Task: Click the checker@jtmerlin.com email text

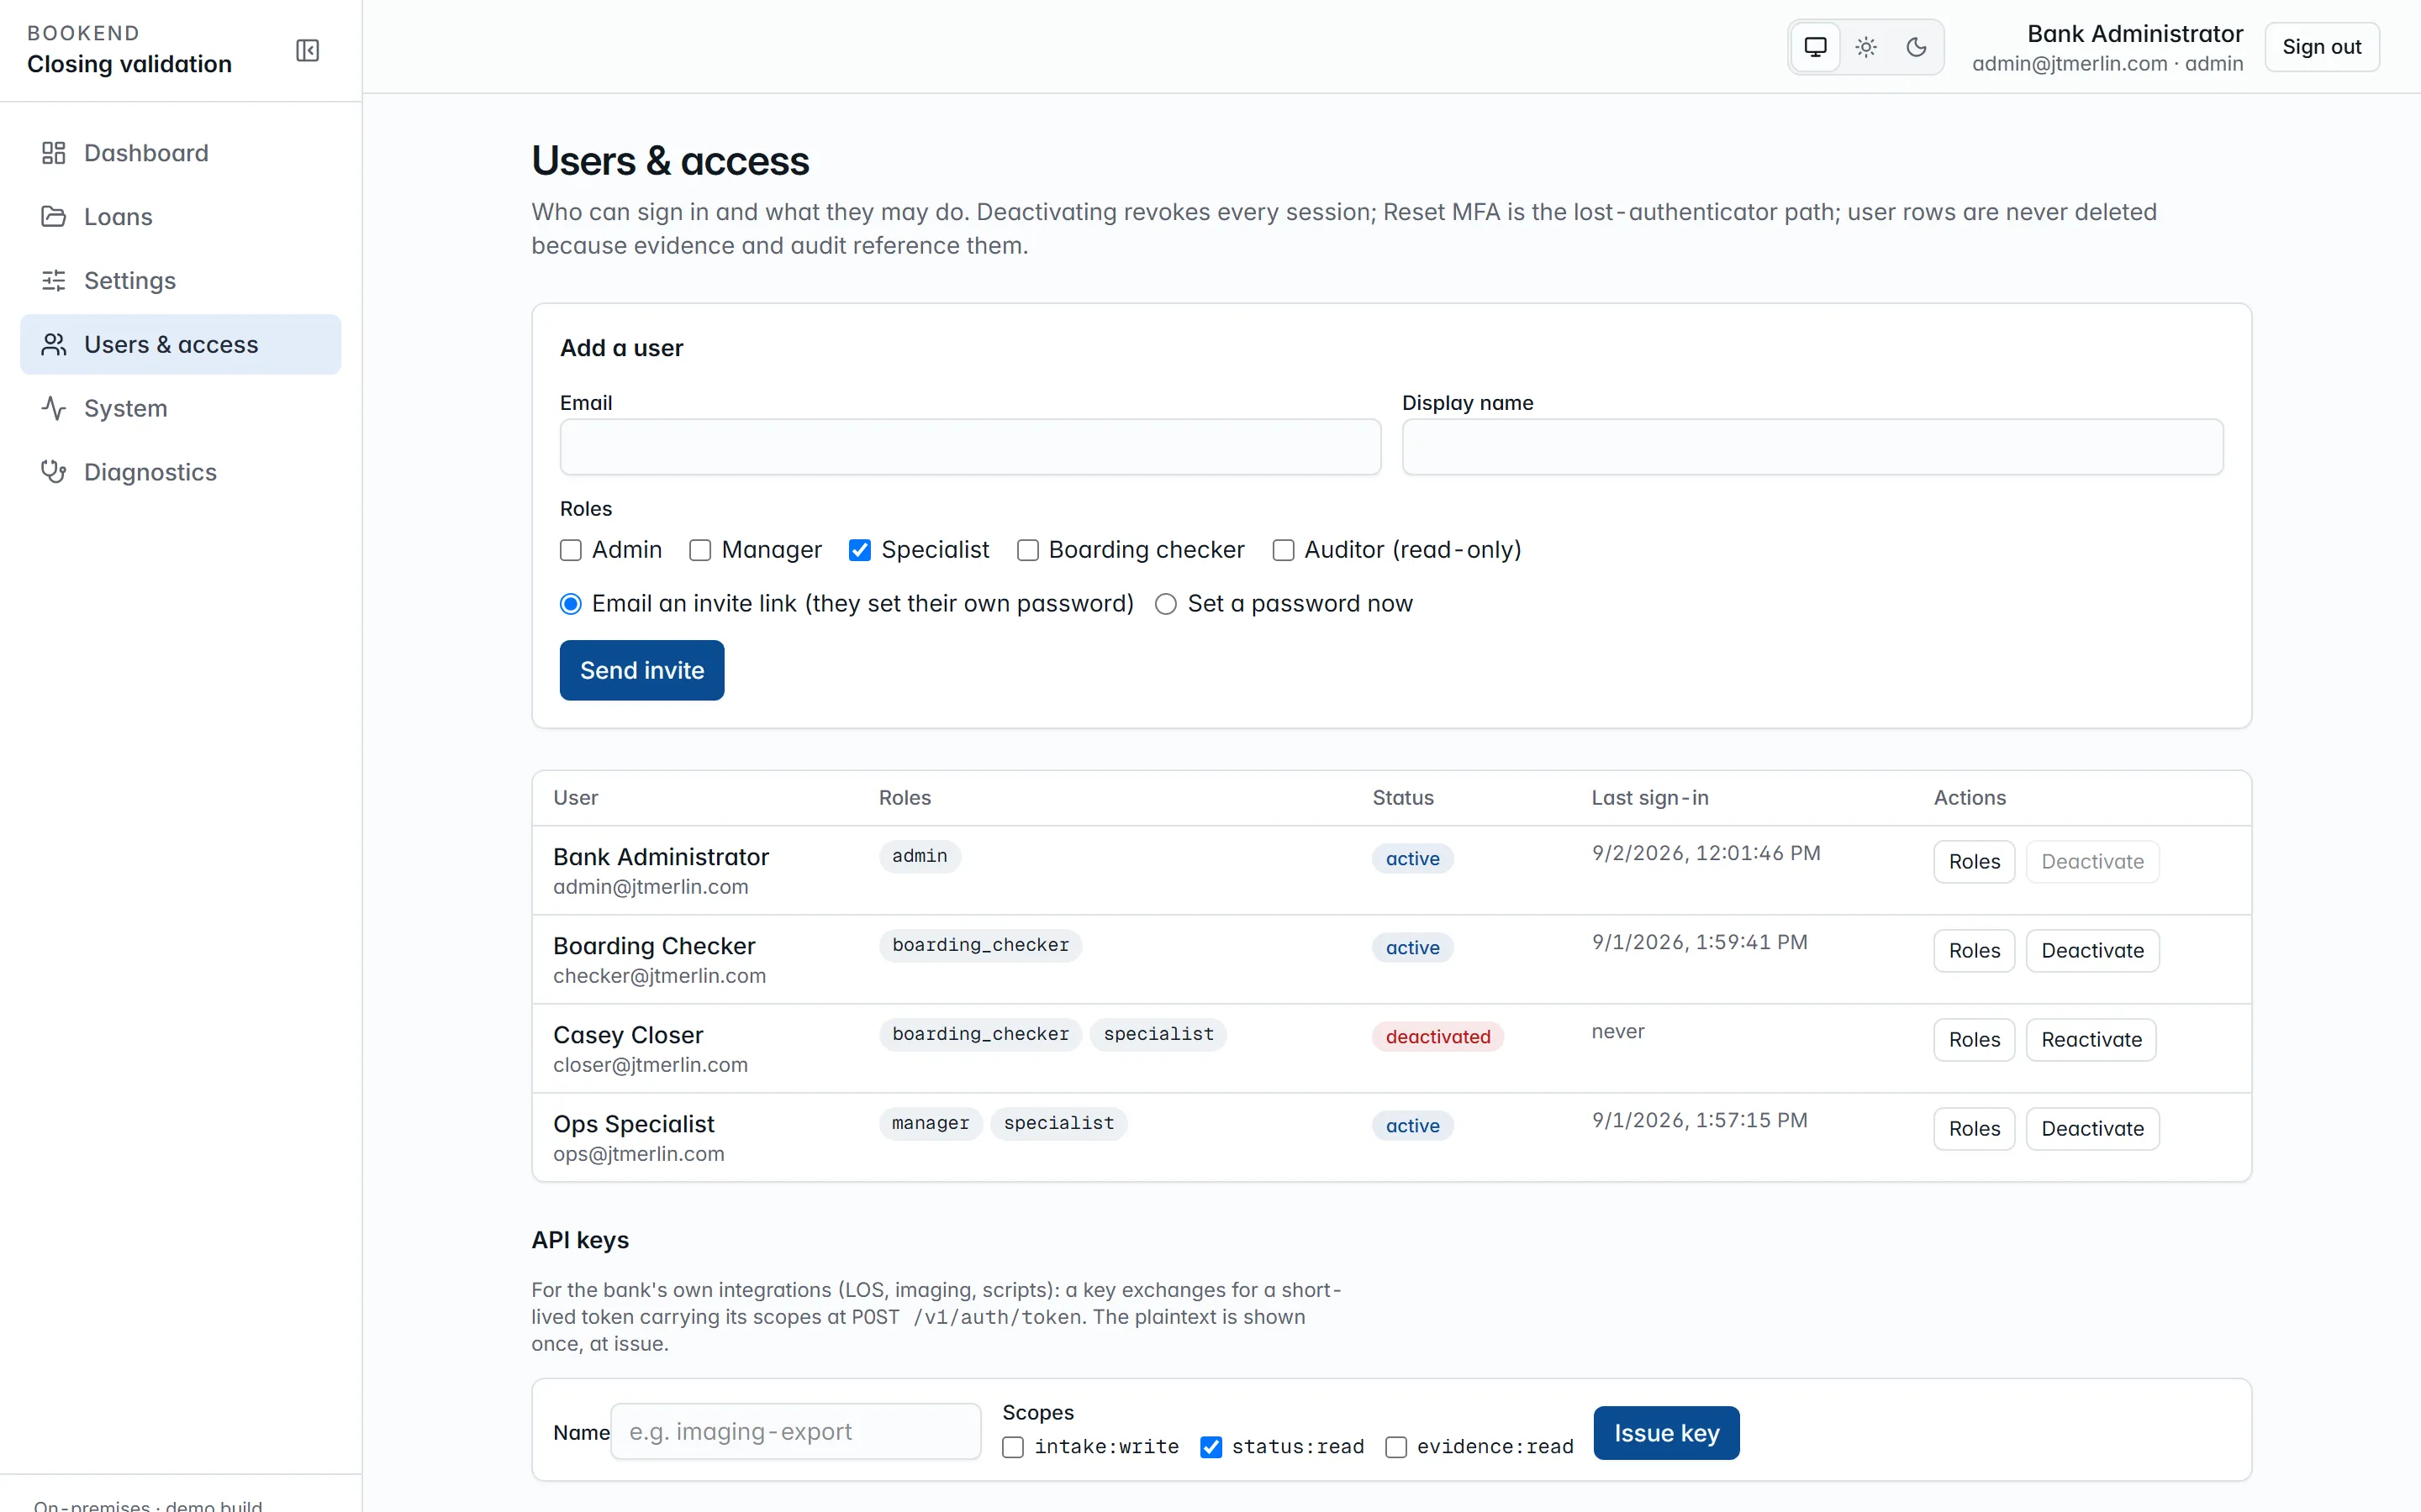Action: (x=659, y=976)
